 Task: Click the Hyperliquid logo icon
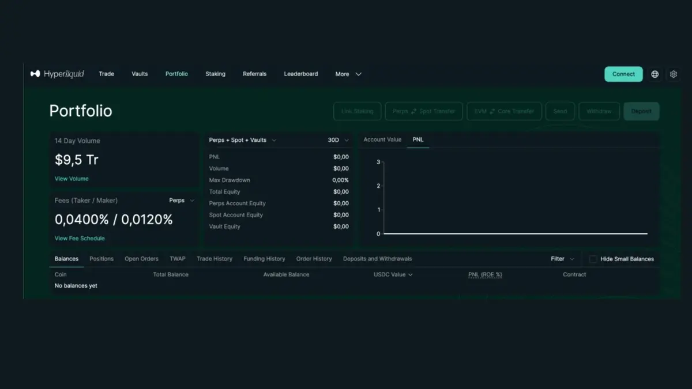click(35, 74)
